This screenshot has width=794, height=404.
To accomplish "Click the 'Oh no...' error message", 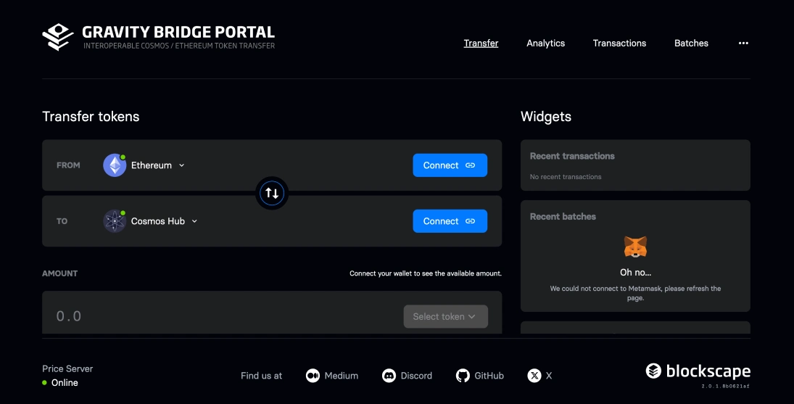I will coord(635,273).
